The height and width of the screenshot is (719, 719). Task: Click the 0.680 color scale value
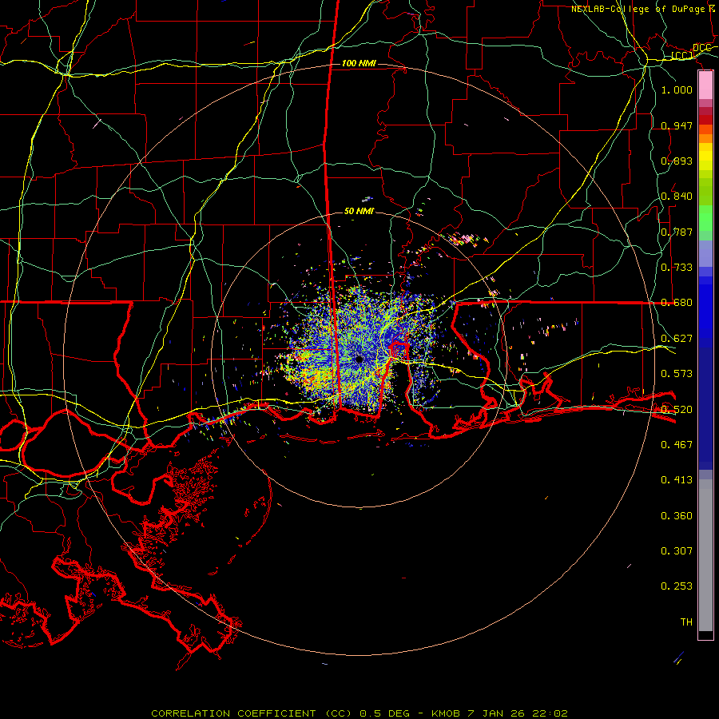tap(677, 302)
